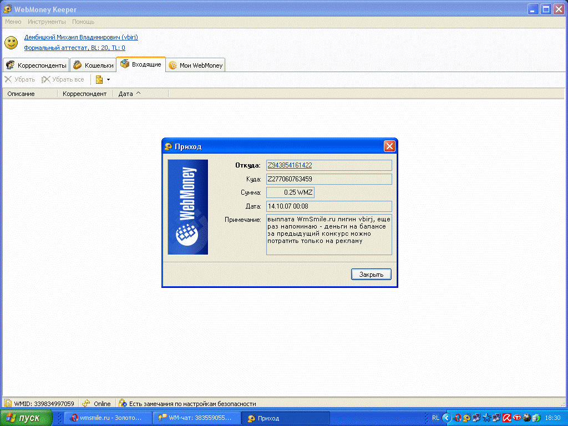The image size is (568, 426).
Task: Click the WMID card icon in status bar
Action: pyautogui.click(x=8, y=404)
